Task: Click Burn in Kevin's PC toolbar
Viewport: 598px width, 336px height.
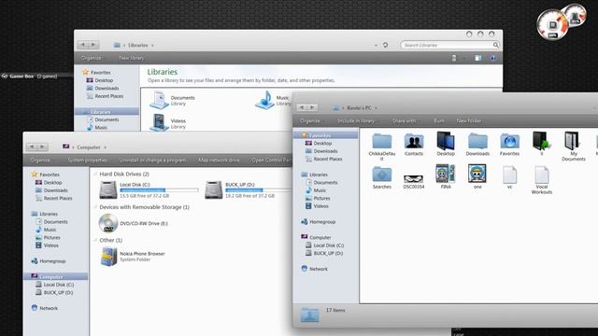Action: click(438, 120)
